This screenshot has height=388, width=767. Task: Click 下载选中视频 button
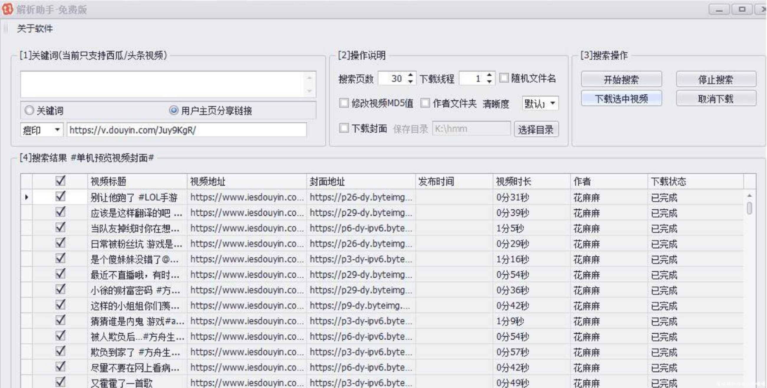coord(621,98)
